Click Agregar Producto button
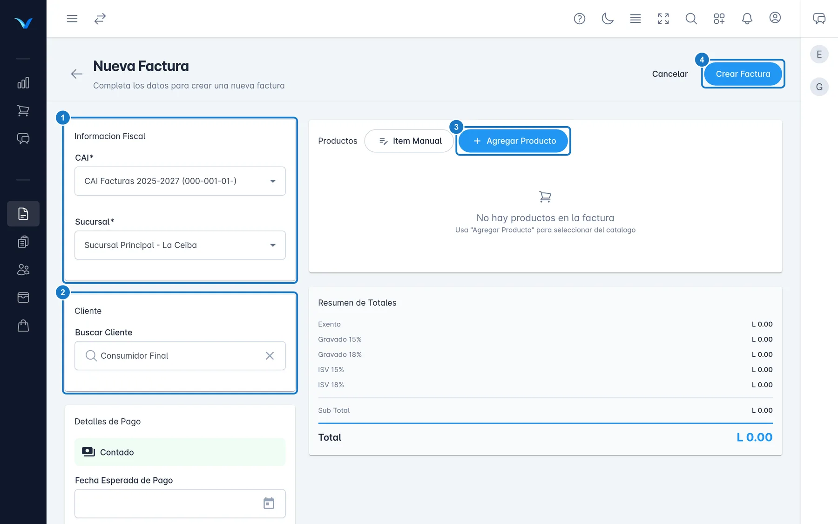The width and height of the screenshot is (838, 524). pyautogui.click(x=514, y=141)
